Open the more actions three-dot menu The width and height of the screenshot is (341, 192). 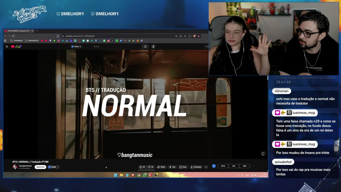(206, 167)
